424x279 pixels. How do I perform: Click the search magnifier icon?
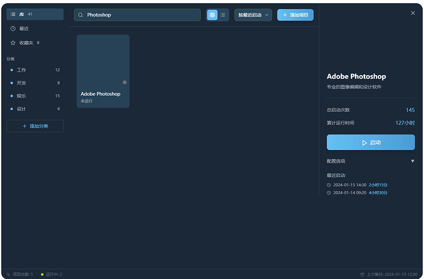[x=81, y=15]
